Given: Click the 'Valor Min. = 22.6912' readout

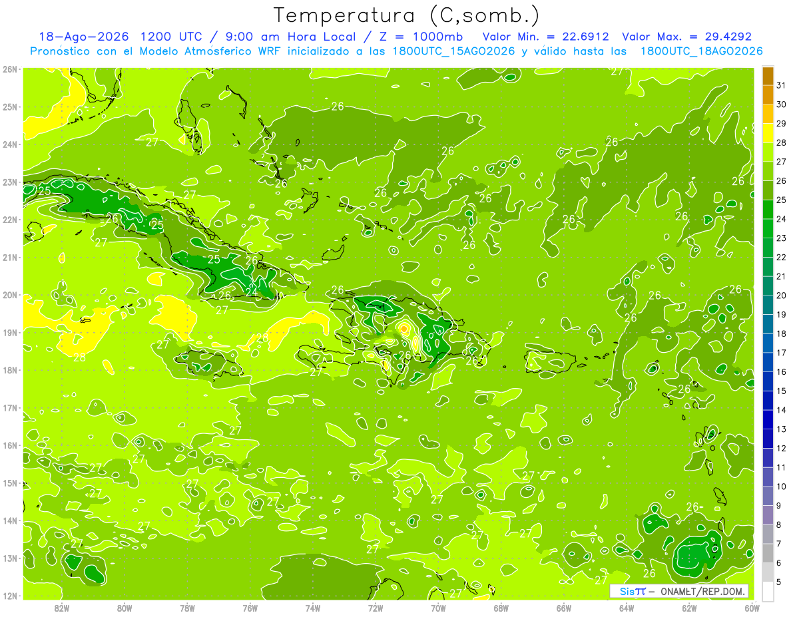Looking at the screenshot, I should pos(545,37).
